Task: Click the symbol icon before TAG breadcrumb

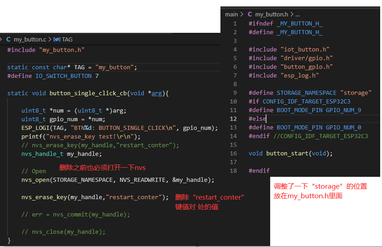Action: [57, 40]
